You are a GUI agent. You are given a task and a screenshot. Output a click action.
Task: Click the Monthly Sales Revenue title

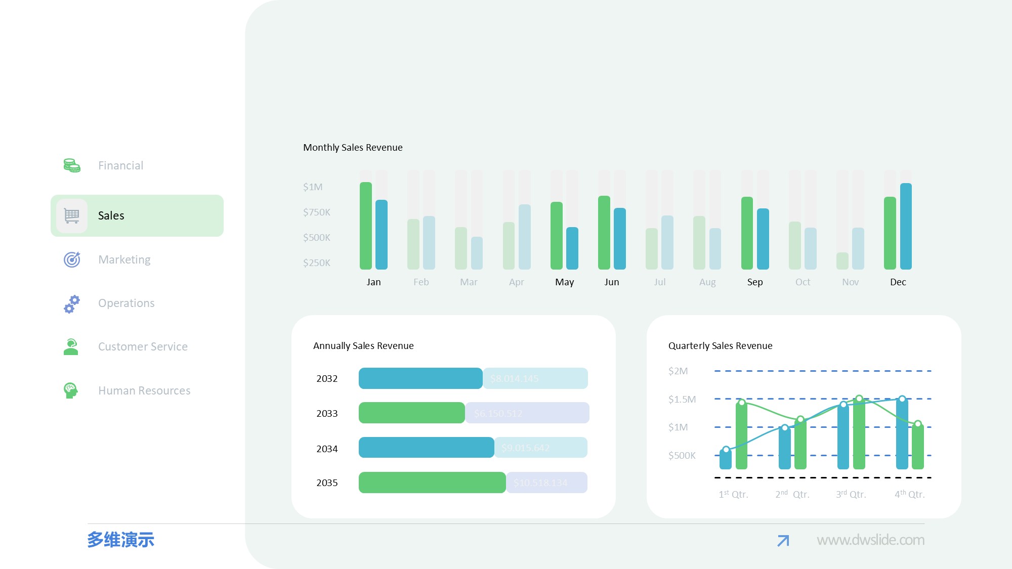tap(353, 148)
